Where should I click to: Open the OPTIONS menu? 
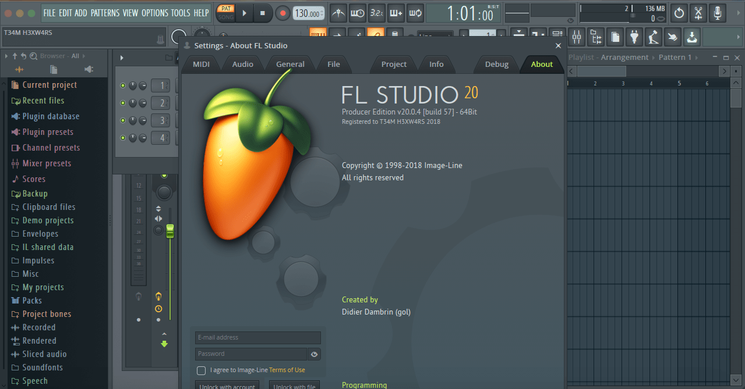[154, 13]
